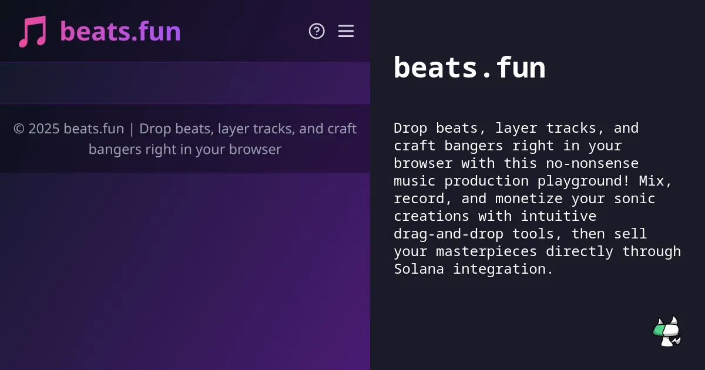Open the hamburger menu icon
Image resolution: width=705 pixels, height=370 pixels.
point(346,31)
